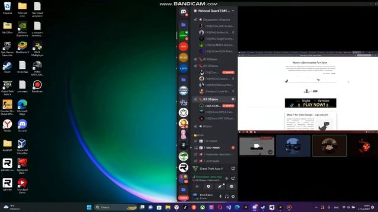Open Grand Theft Auto V desktop shortcut
This screenshot has height=212, width=378.
(x=7, y=88)
